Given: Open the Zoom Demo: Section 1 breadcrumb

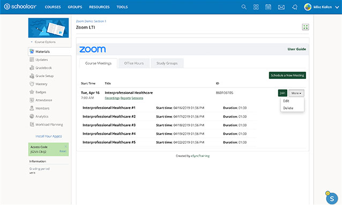Looking at the screenshot, I should pos(91,21).
